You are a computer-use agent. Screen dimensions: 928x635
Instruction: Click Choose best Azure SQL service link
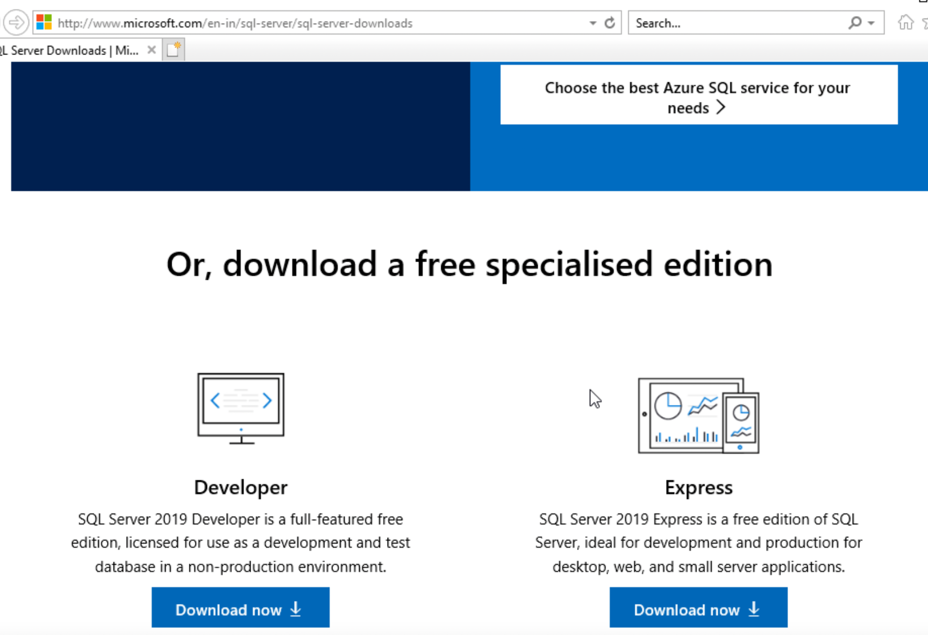pyautogui.click(x=698, y=97)
